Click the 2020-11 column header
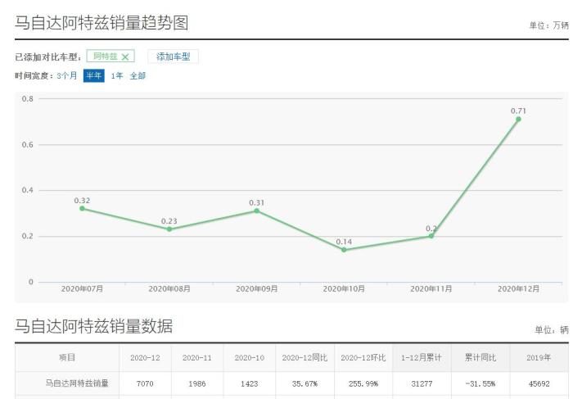 tap(197, 358)
